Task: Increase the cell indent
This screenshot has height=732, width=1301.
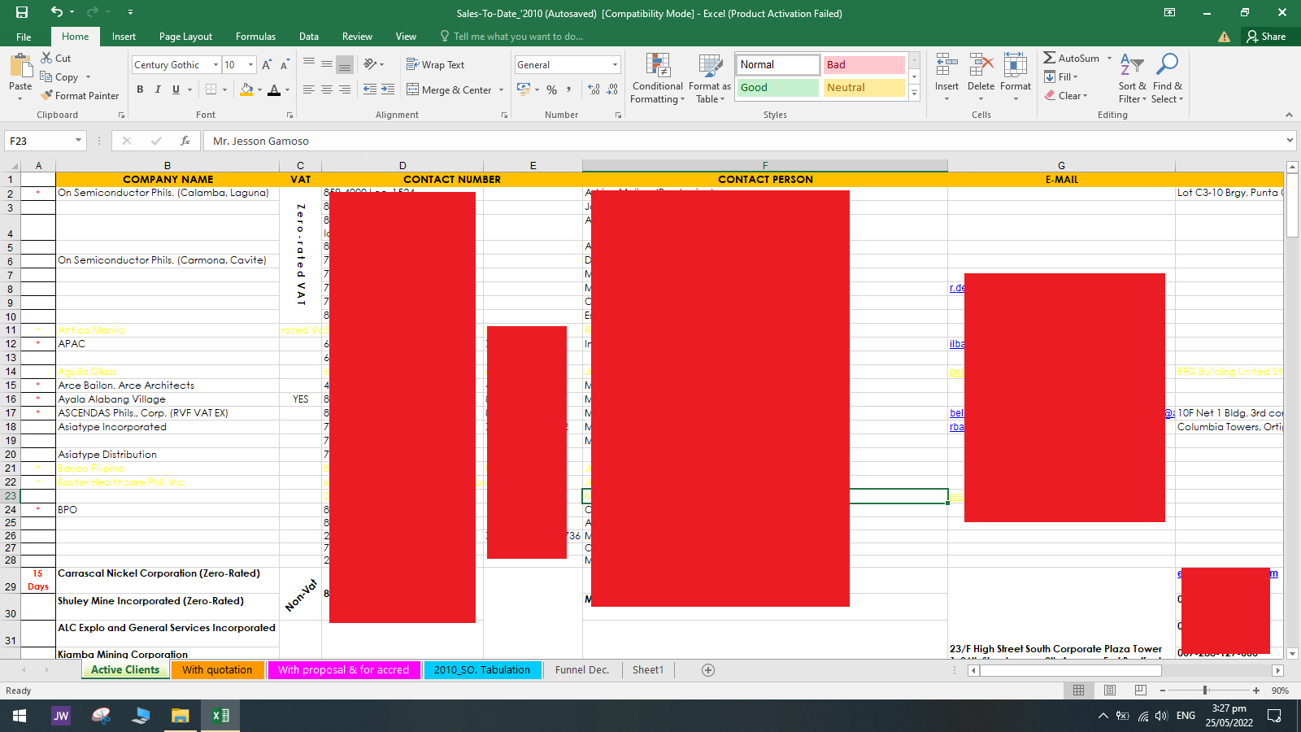Action: pos(388,89)
